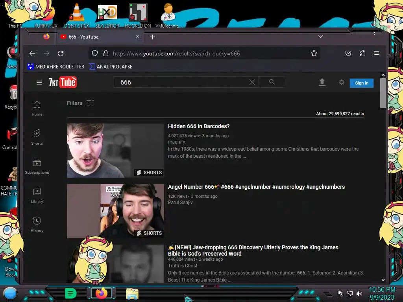Open a new tab with plus button
403x302 pixels.
[152, 37]
